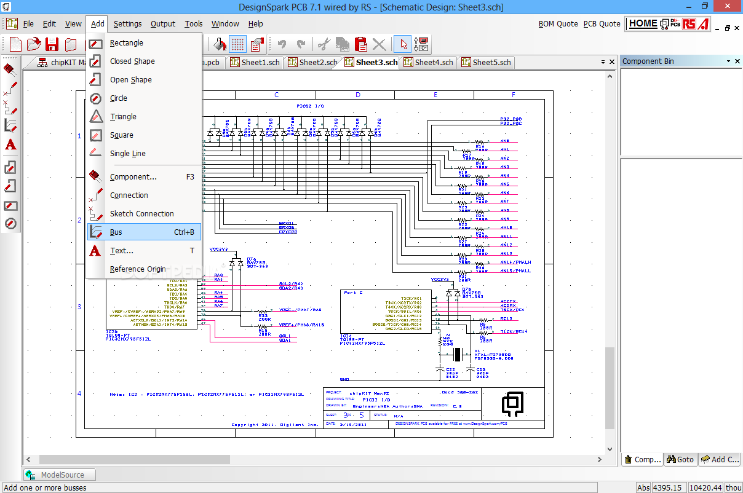Click the Paste clipboard icon
Screen dimensions: 743x493
[361, 44]
